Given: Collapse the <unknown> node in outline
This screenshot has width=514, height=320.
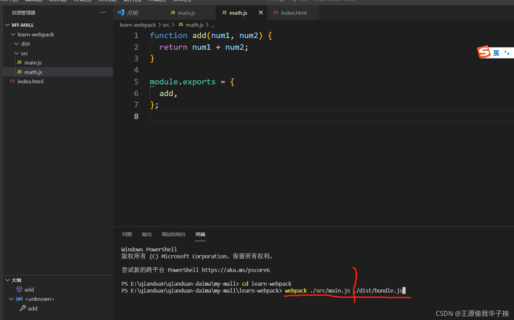Looking at the screenshot, I should 11,299.
